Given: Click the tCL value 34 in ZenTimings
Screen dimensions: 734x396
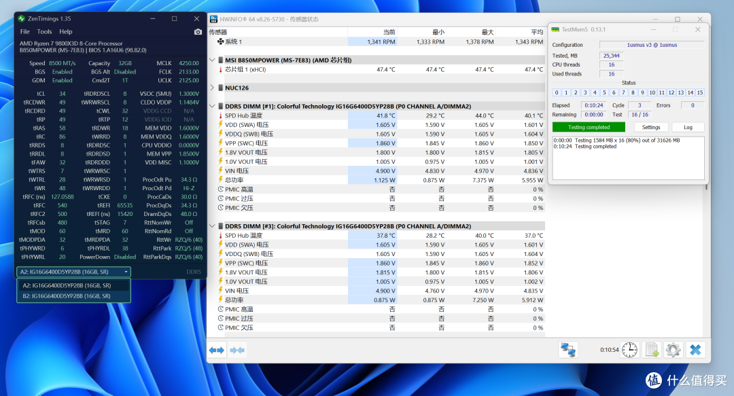Looking at the screenshot, I should point(63,94).
